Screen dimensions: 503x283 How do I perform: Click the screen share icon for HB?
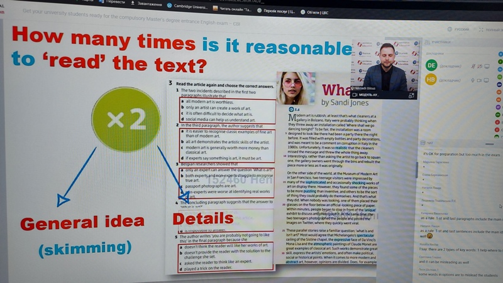tap(486, 80)
